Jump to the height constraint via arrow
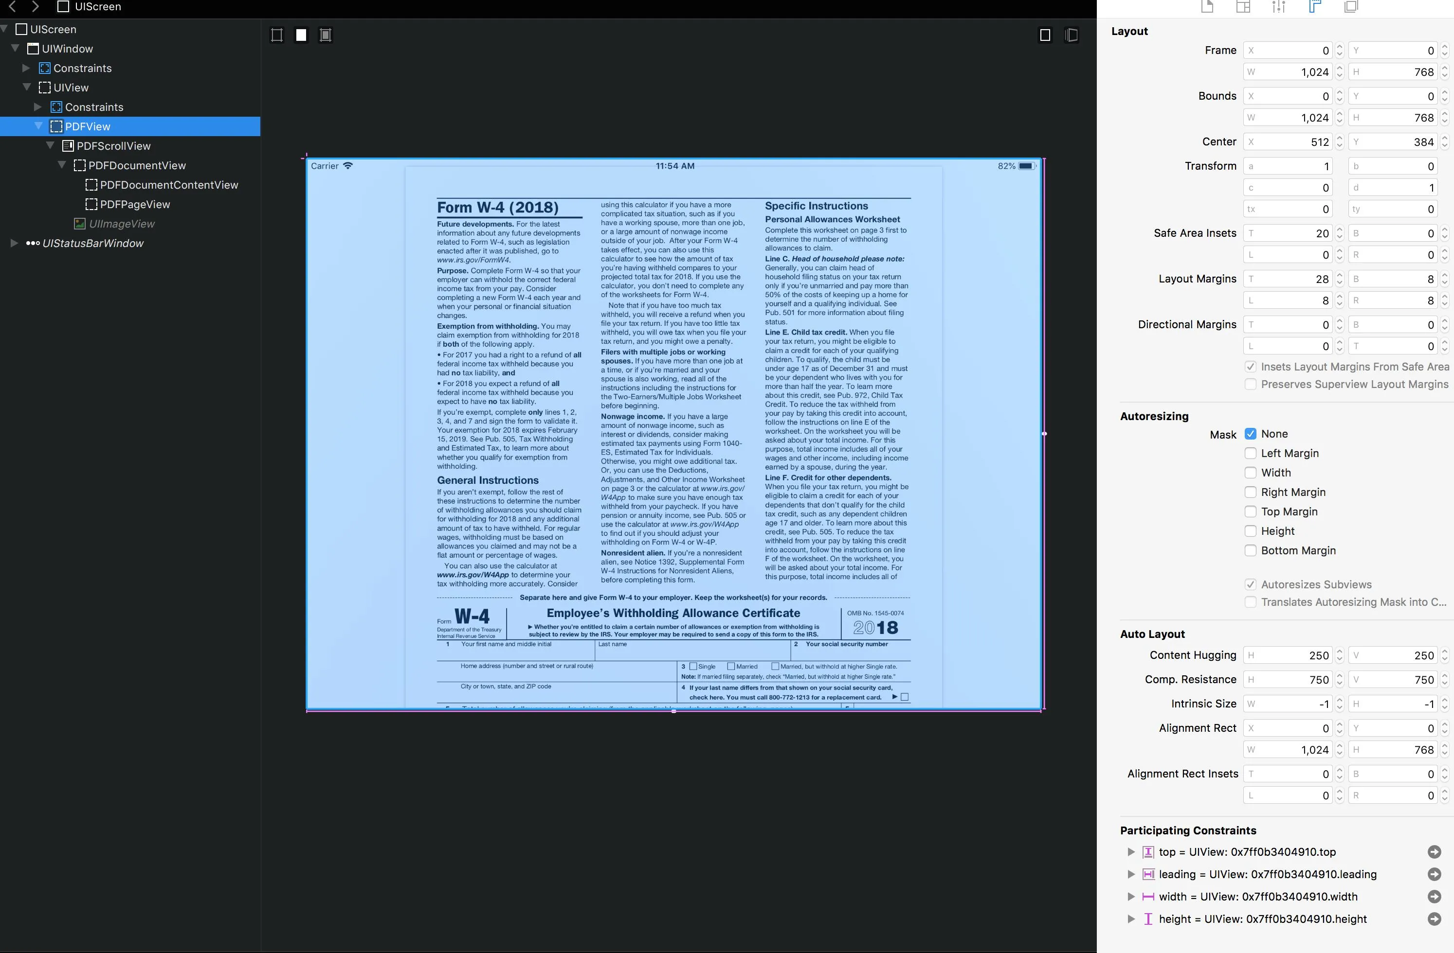Image resolution: width=1454 pixels, height=953 pixels. [x=1434, y=919]
